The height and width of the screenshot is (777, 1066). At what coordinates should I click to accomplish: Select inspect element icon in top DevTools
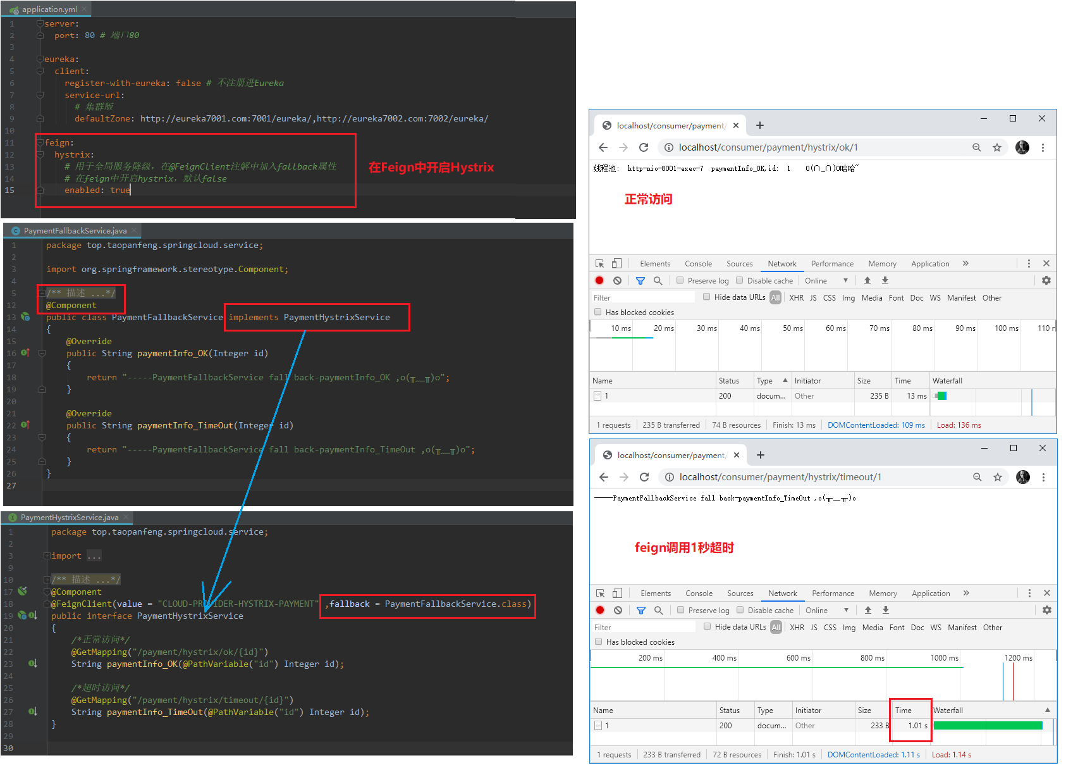click(599, 263)
